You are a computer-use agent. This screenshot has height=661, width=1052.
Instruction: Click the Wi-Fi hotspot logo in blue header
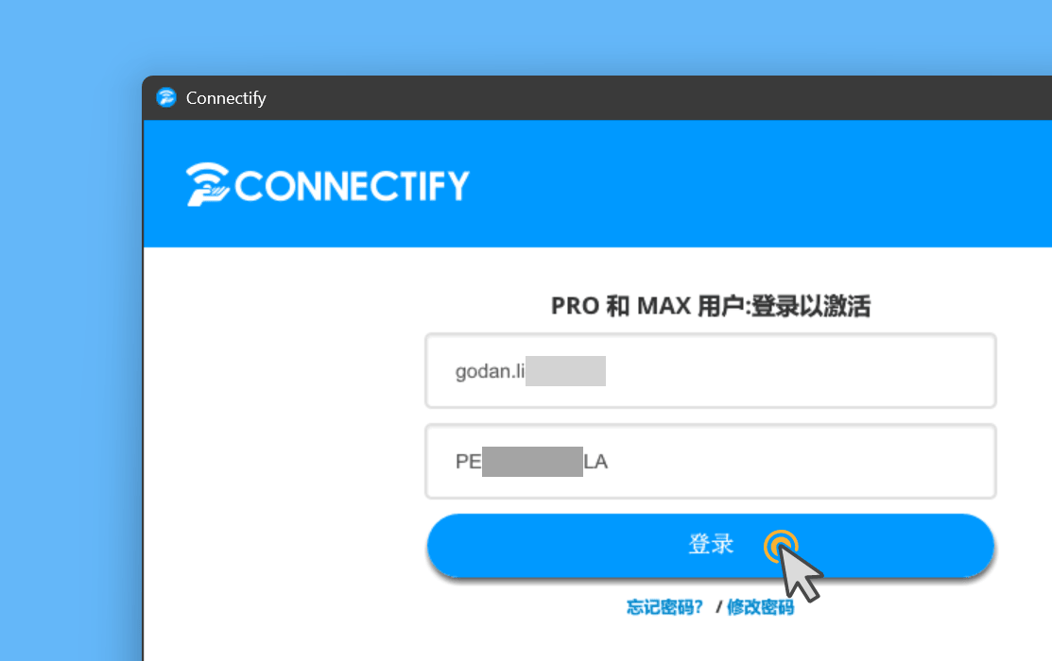point(208,184)
